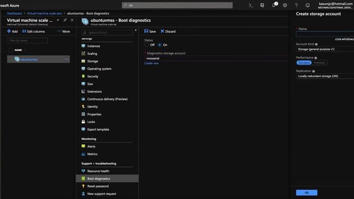Collapse the Virtual machine scale sets blade
The image size is (354, 199).
[58, 20]
